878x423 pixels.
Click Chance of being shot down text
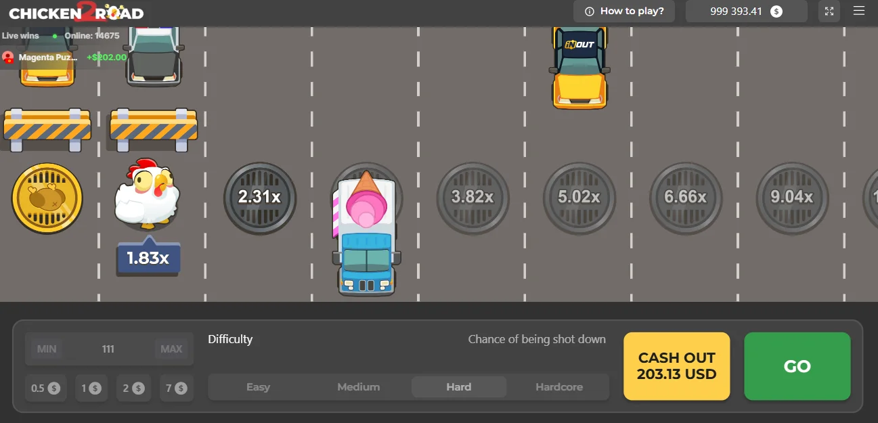(537, 339)
